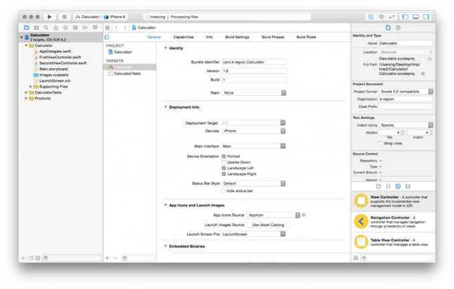Select AppDelegate.swift in navigator
This screenshot has width=454, height=289.
click(55, 52)
